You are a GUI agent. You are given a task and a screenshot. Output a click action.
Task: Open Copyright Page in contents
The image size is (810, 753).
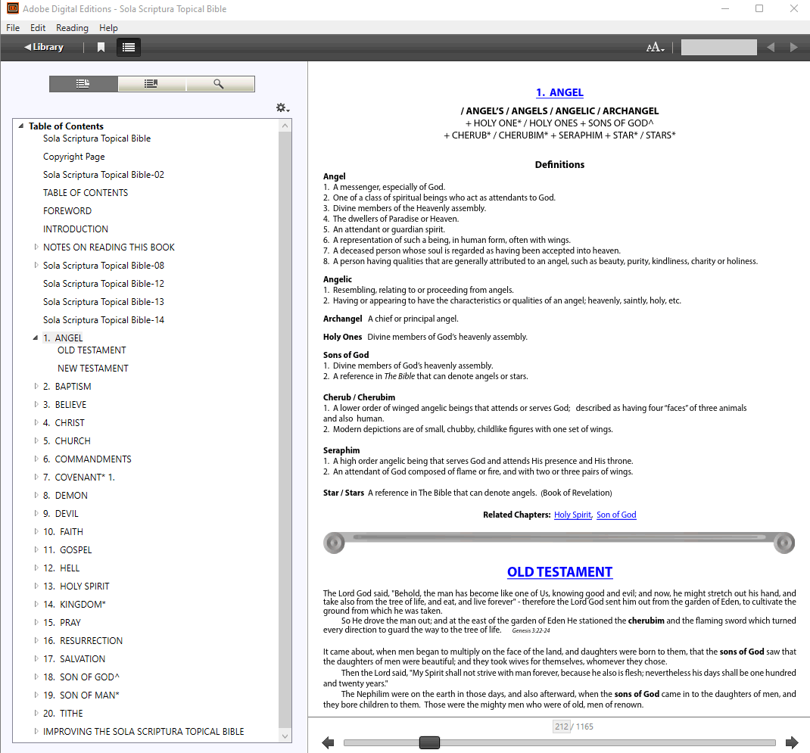pyautogui.click(x=74, y=157)
